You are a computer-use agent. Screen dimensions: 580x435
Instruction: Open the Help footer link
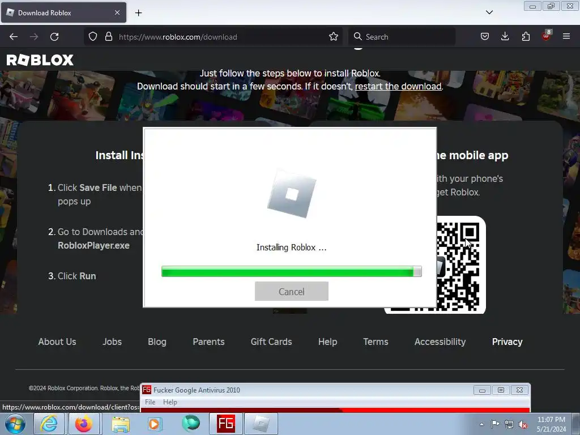coord(328,342)
